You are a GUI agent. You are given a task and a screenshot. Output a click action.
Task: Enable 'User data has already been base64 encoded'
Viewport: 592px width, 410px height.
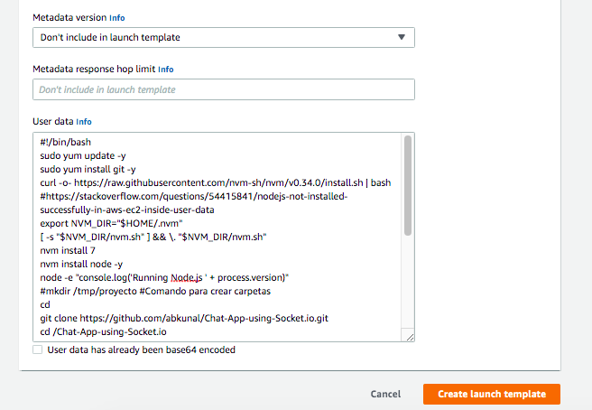point(37,349)
